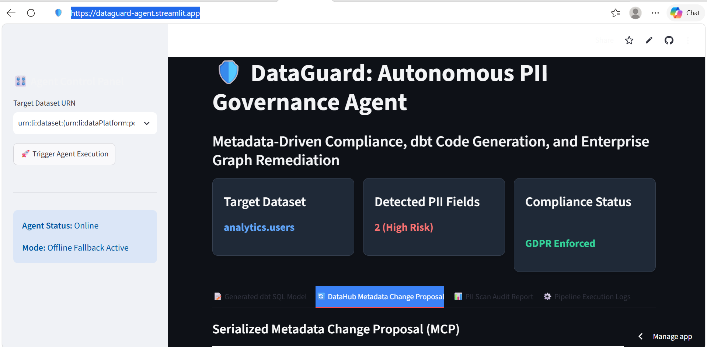Switch to Pipeline Execution Logs tab
Image resolution: width=707 pixels, height=347 pixels.
(587, 297)
